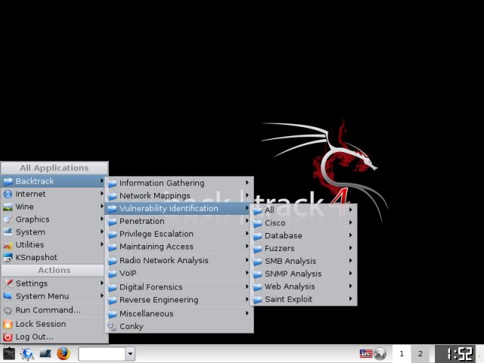This screenshot has width=484, height=363.
Task: Switch to virtual desktop 1
Action: coord(402,354)
